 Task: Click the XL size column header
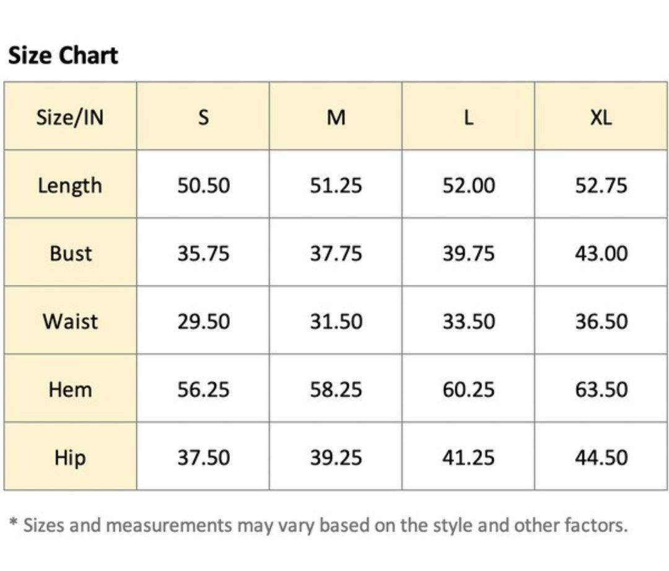pyautogui.click(x=601, y=117)
